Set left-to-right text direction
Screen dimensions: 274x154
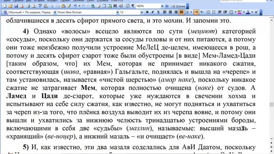(196, 12)
